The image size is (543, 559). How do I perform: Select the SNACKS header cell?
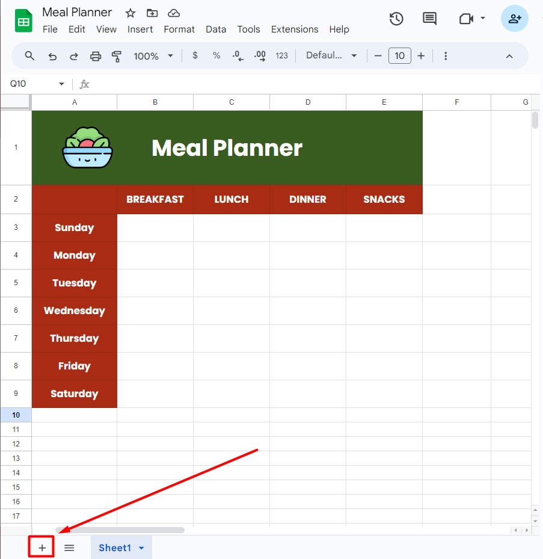(x=384, y=199)
